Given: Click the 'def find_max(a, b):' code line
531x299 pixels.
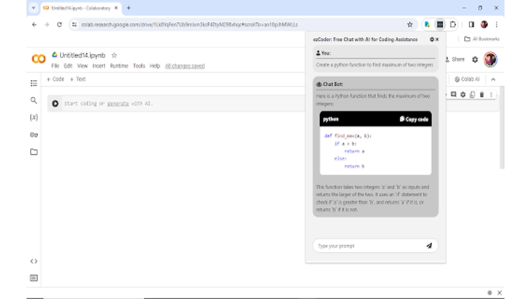Looking at the screenshot, I should [348, 136].
